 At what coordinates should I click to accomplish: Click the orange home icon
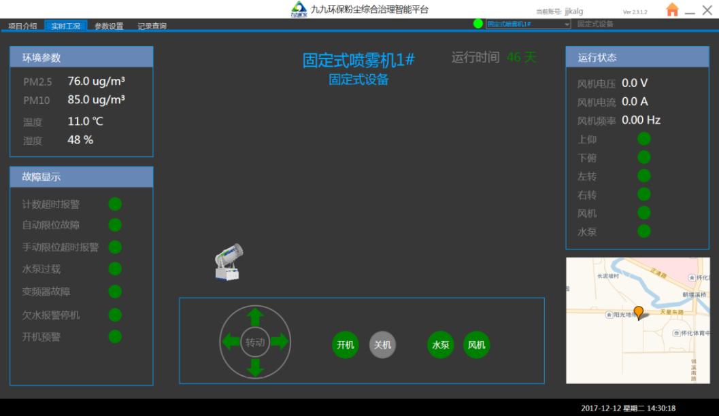click(672, 10)
